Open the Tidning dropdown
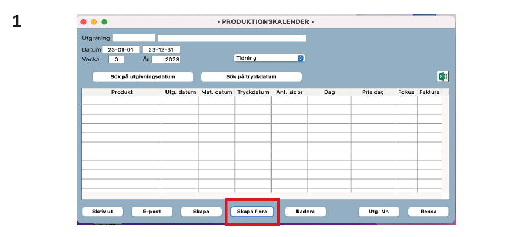This screenshot has width=521, height=237. pyautogui.click(x=269, y=58)
